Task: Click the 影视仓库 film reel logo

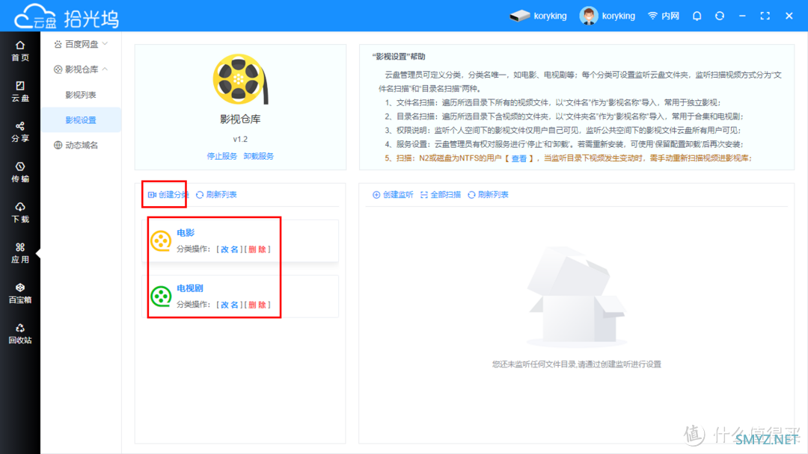Action: click(x=240, y=79)
